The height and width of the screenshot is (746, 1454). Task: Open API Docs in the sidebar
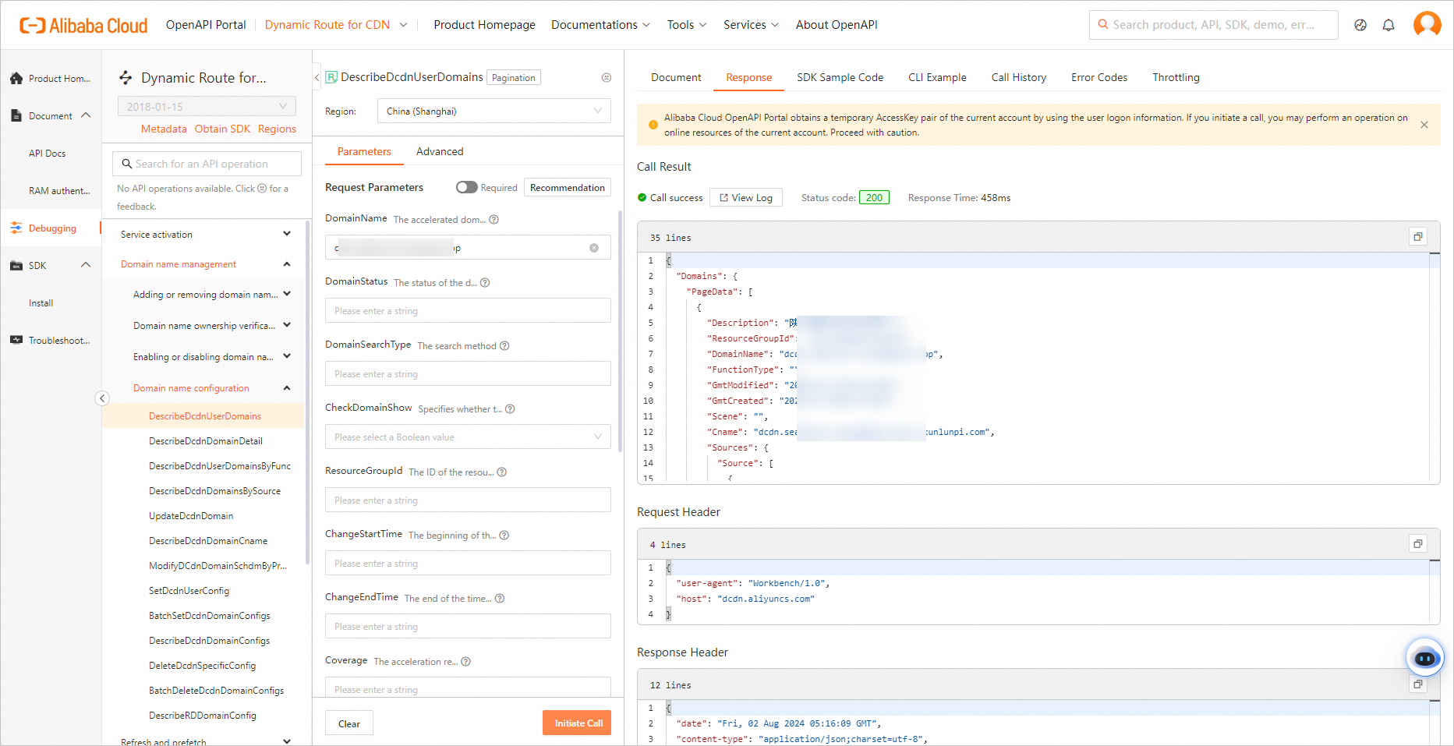click(x=47, y=153)
